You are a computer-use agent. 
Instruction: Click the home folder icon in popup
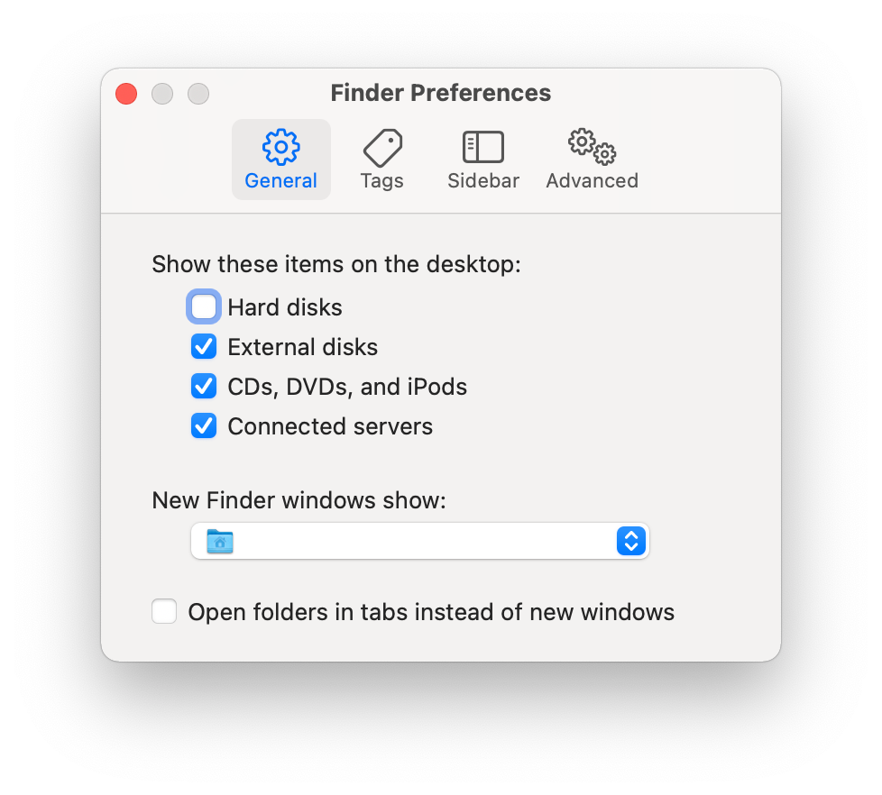(x=220, y=541)
